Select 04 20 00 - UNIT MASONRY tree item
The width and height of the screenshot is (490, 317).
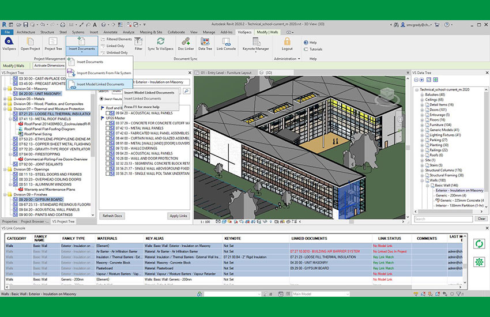pos(40,94)
